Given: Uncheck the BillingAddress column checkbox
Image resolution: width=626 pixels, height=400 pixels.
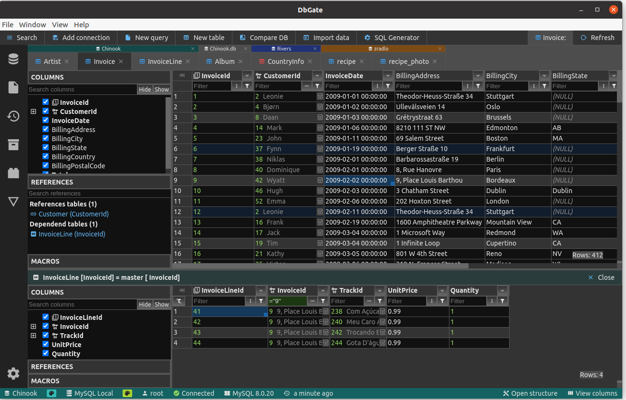Looking at the screenshot, I should coord(46,129).
